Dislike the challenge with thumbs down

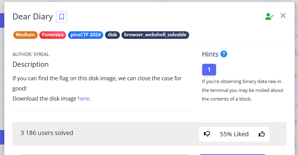tap(207, 134)
